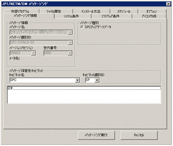The width and height of the screenshot is (173, 146).
Task: Click the version field showing 050602
Action: (22, 53)
